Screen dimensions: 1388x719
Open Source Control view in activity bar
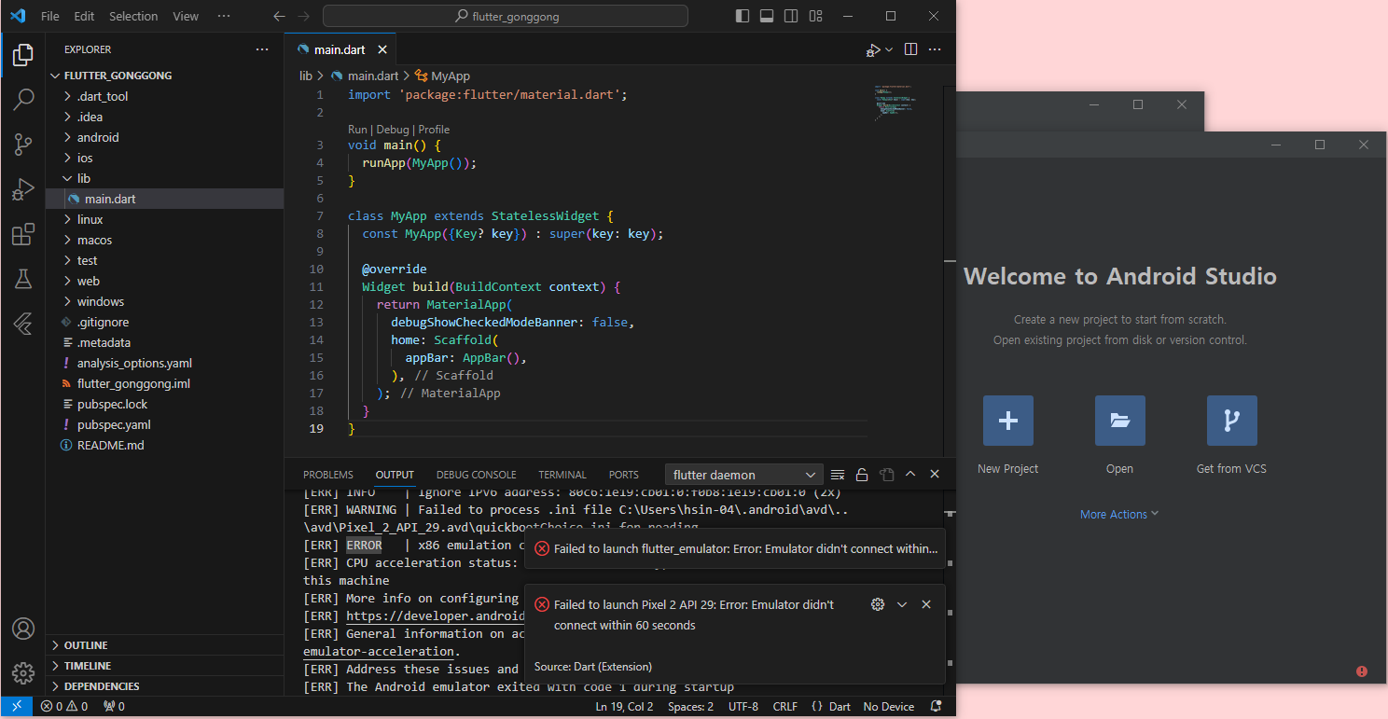coord(23,145)
